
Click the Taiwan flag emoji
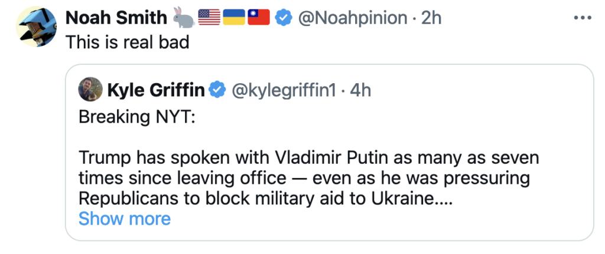click(258, 18)
